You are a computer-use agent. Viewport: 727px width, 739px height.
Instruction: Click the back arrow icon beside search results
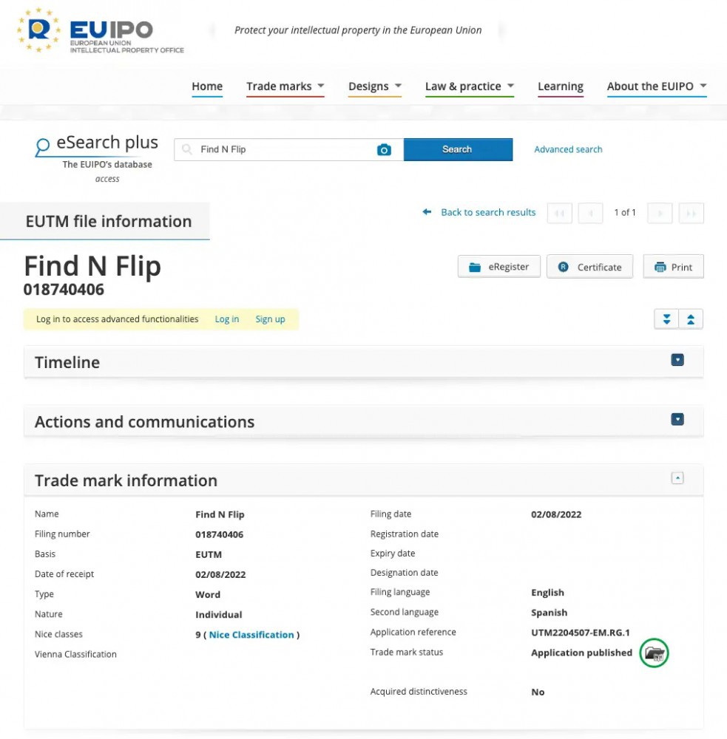tap(427, 212)
